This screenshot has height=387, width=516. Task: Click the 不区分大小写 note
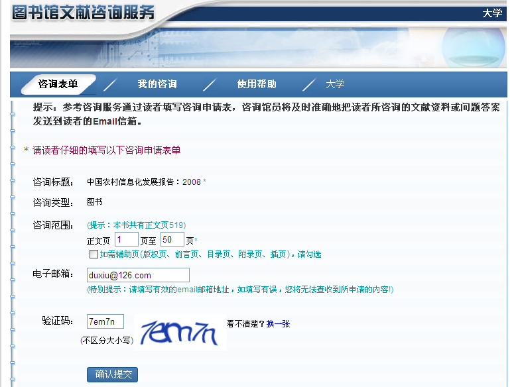(106, 341)
